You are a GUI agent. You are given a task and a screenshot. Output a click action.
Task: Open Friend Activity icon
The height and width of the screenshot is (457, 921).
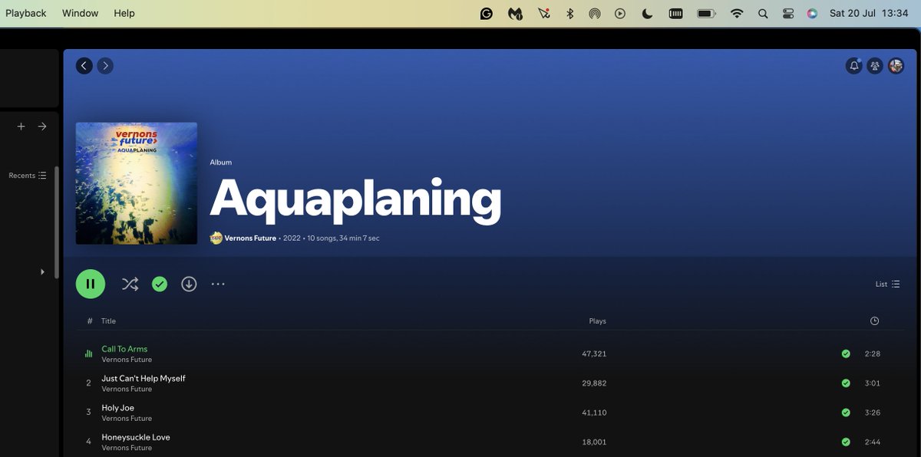874,66
